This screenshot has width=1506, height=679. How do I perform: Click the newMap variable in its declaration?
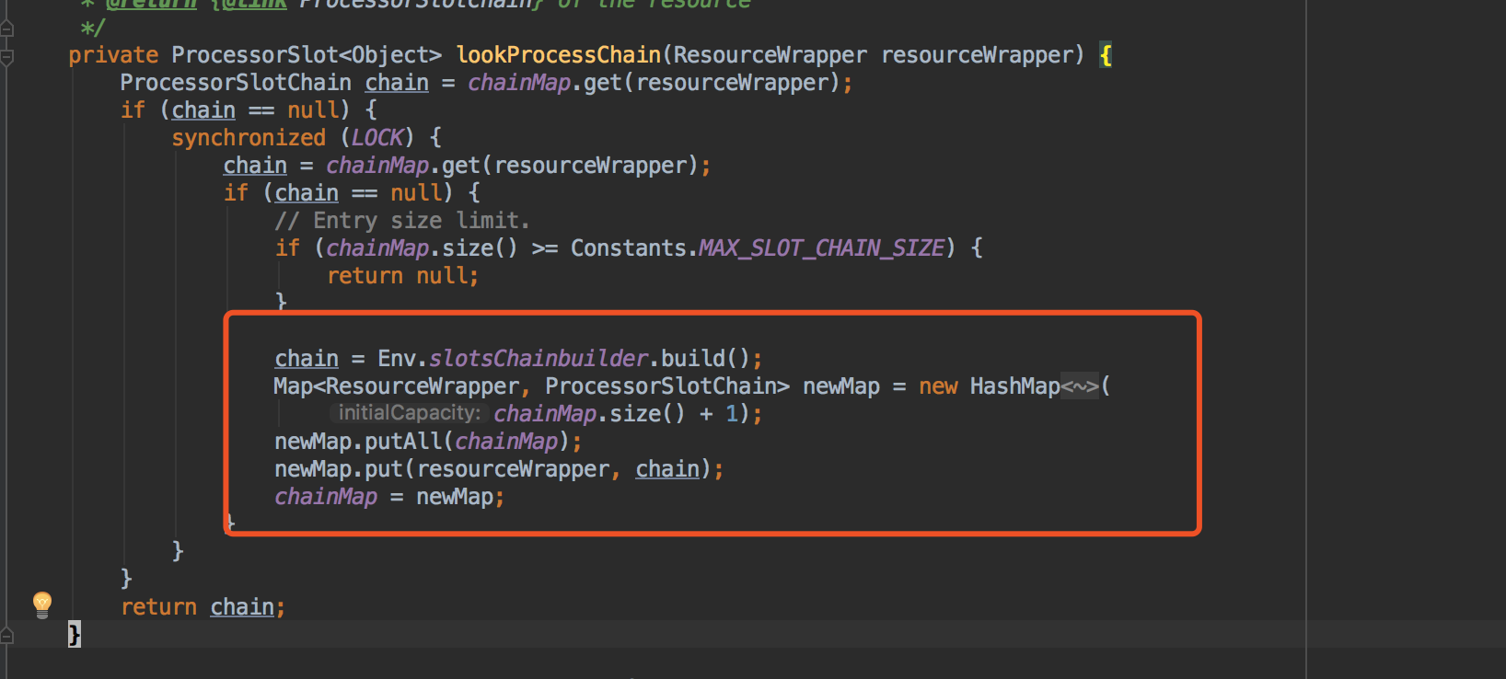[841, 386]
